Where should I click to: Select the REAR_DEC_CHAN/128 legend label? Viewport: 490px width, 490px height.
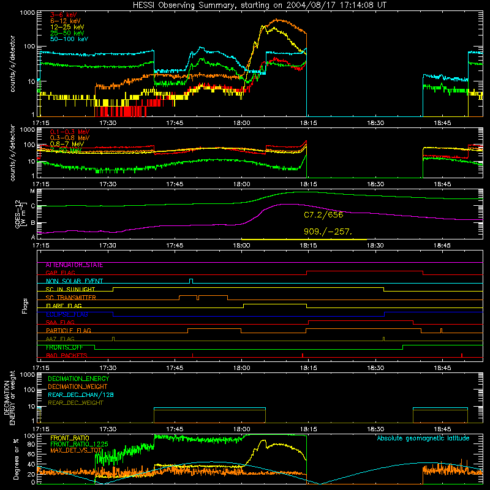tap(81, 394)
